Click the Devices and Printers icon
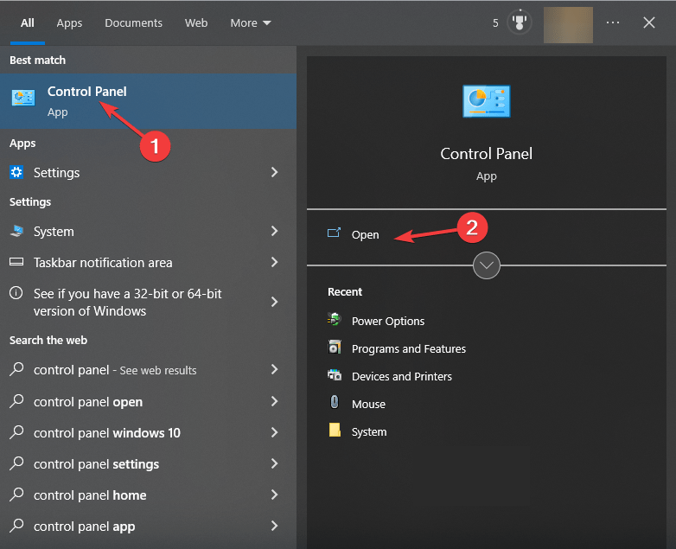 (335, 374)
